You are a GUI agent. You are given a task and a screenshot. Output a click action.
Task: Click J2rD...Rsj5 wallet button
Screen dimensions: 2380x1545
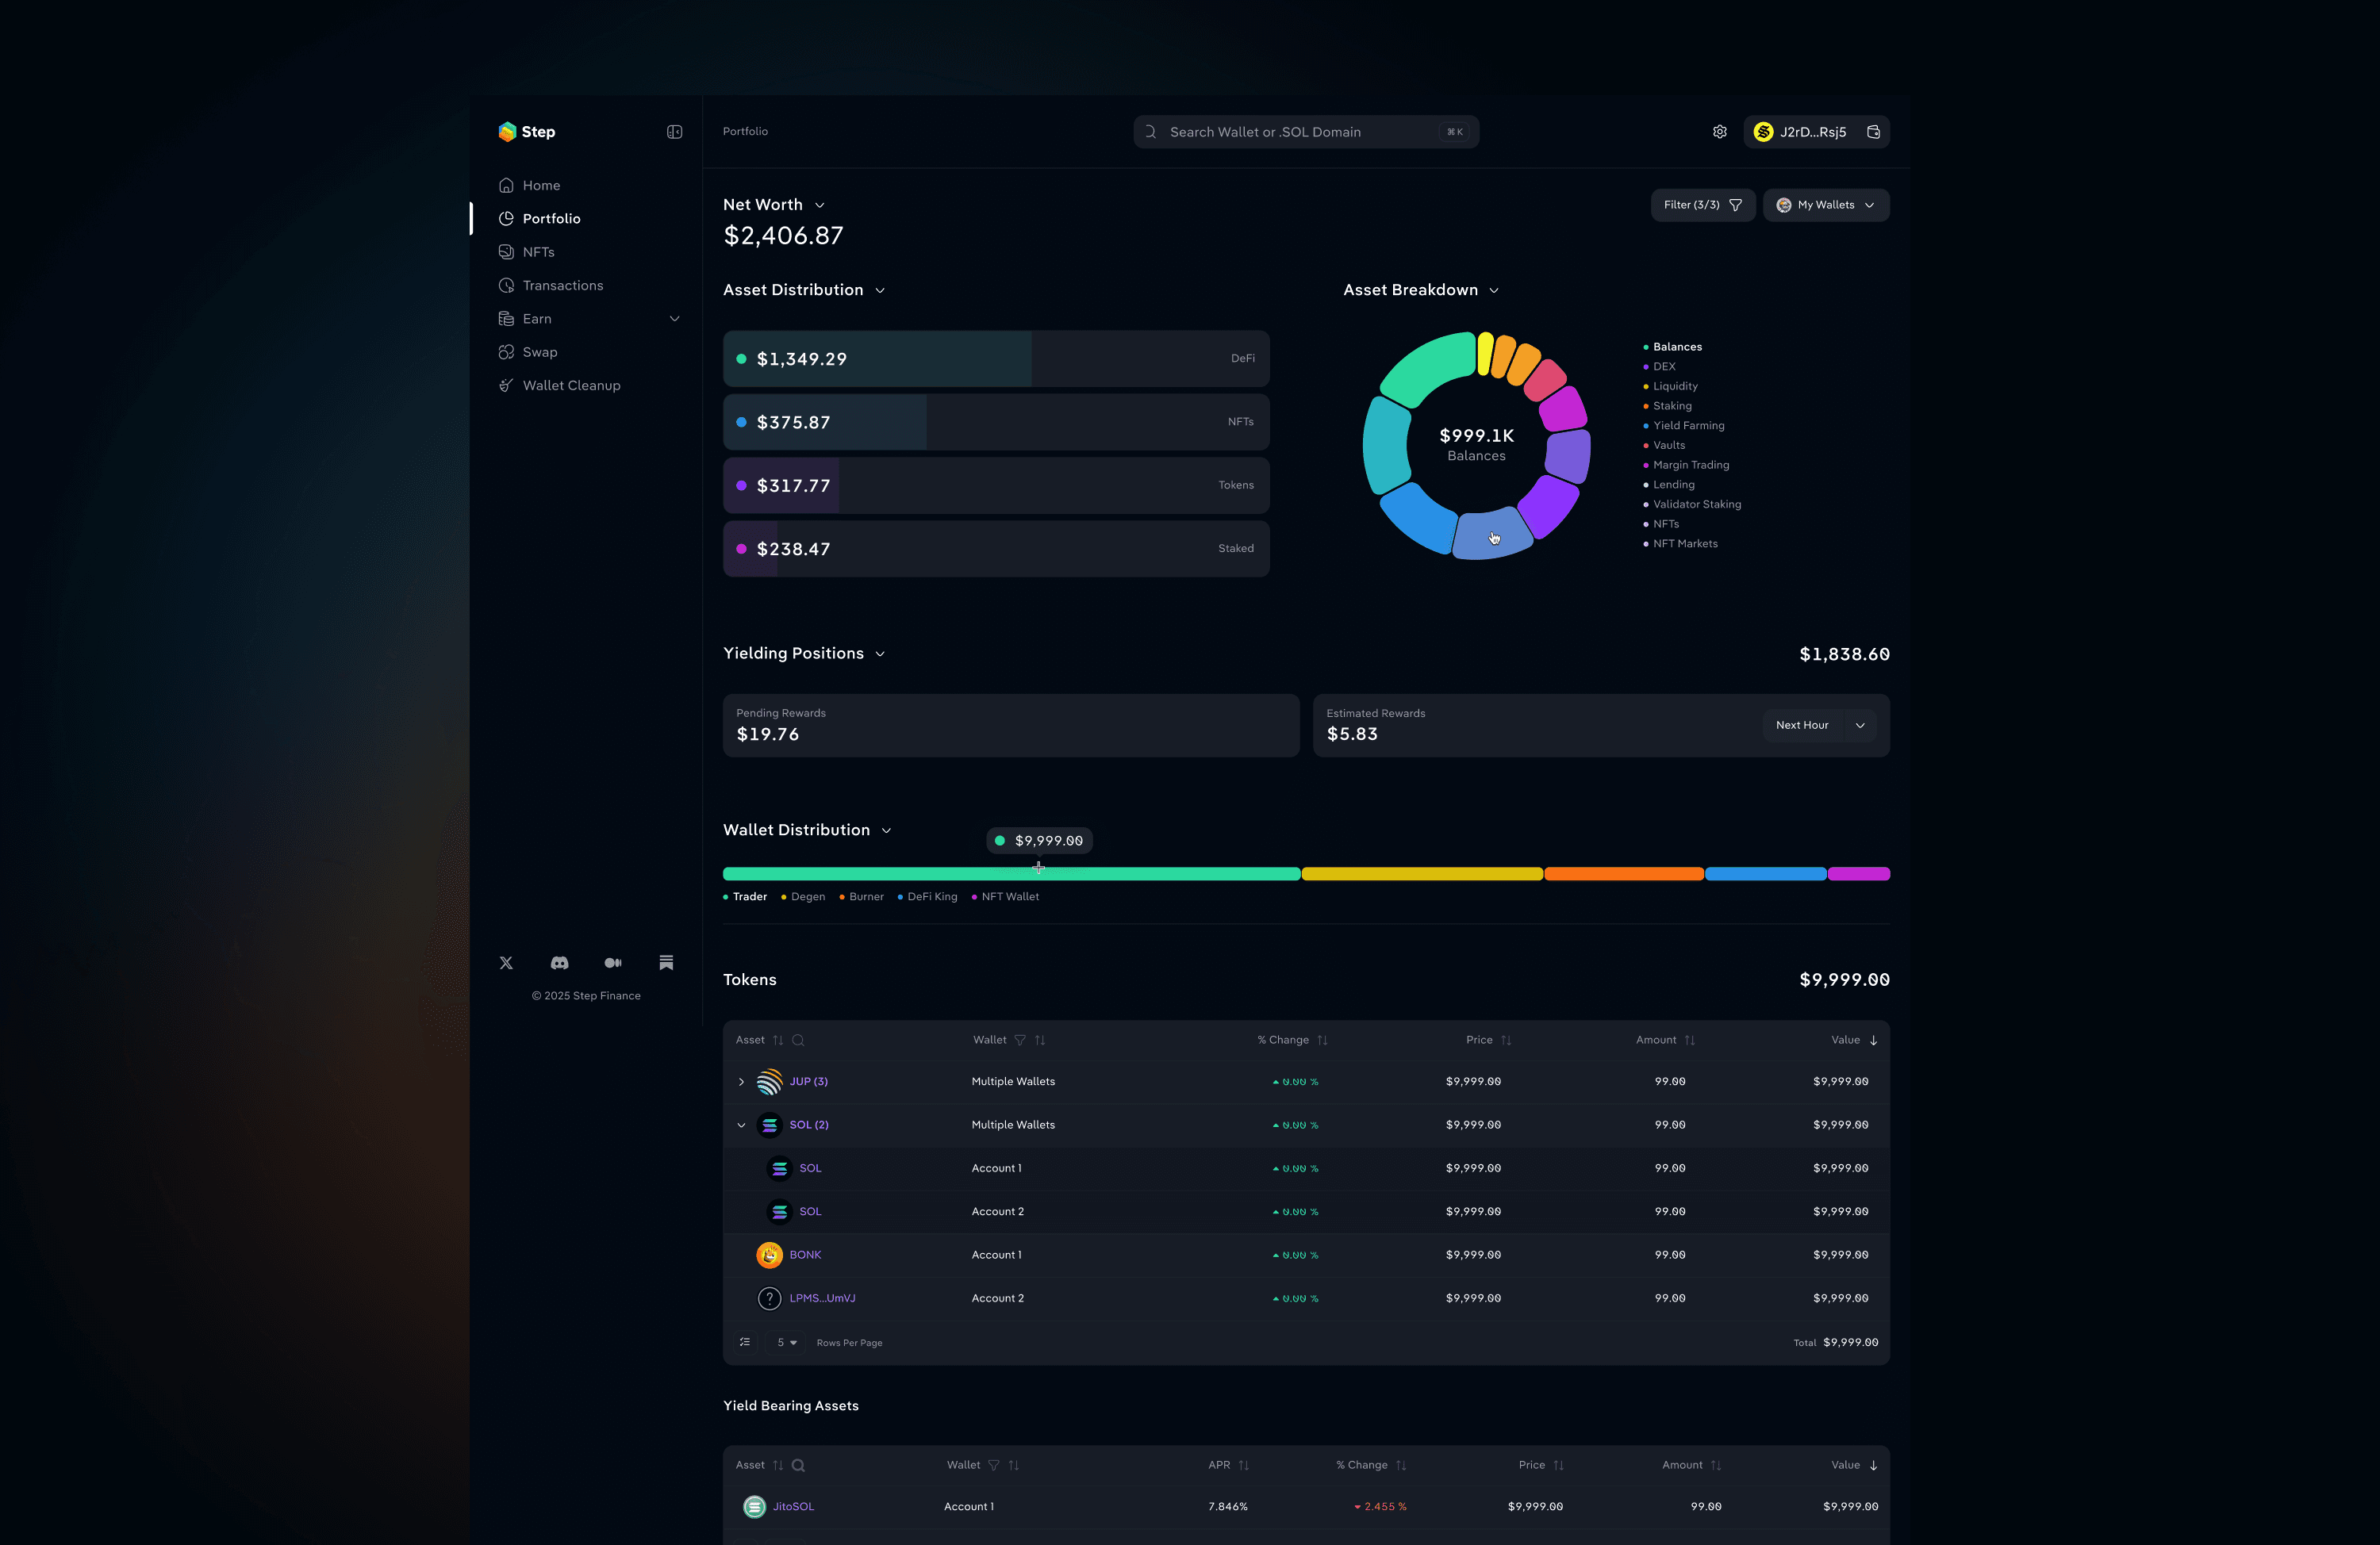(1816, 132)
